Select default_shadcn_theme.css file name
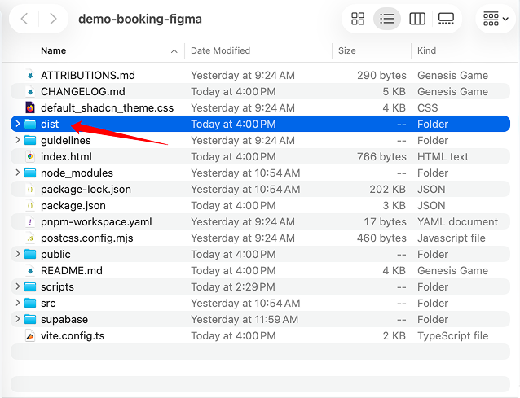The image size is (520, 398). 107,107
